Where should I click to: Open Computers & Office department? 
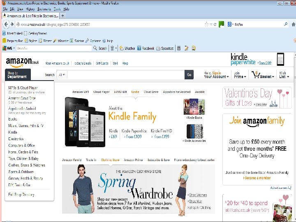pos(21,146)
